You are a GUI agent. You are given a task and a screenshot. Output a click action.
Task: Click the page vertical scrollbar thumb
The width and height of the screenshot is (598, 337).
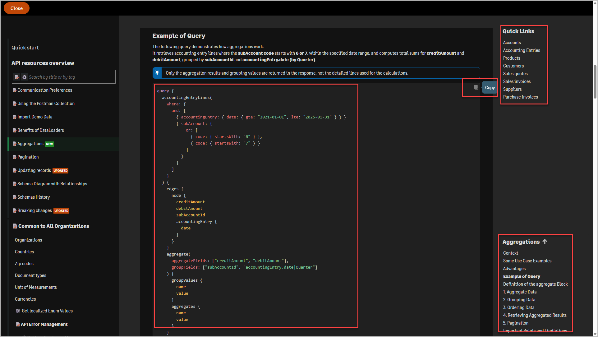(x=595, y=81)
